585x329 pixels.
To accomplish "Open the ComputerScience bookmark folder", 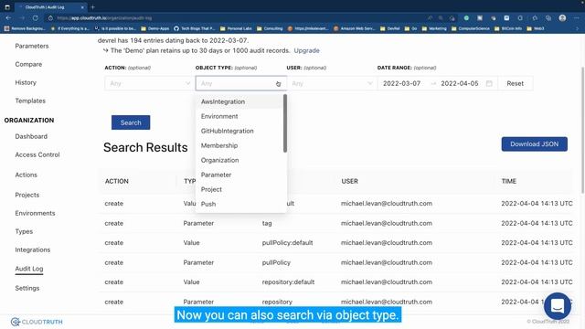I will click(x=471, y=28).
